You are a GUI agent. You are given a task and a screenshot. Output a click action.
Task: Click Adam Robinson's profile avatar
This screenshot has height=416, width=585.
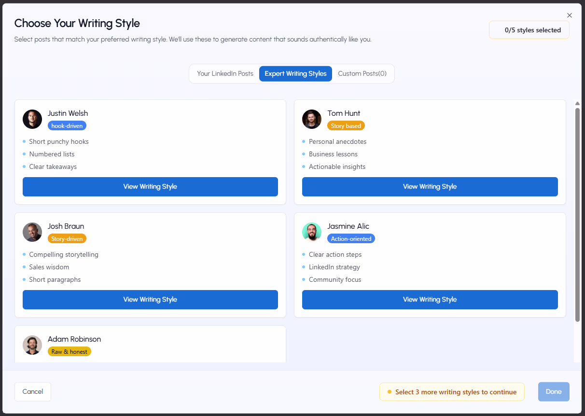tap(32, 345)
